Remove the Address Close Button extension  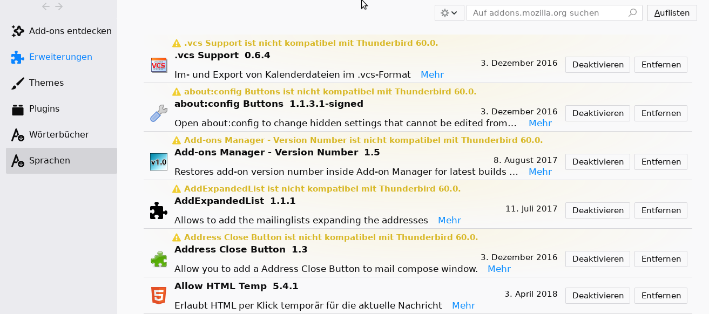point(660,259)
